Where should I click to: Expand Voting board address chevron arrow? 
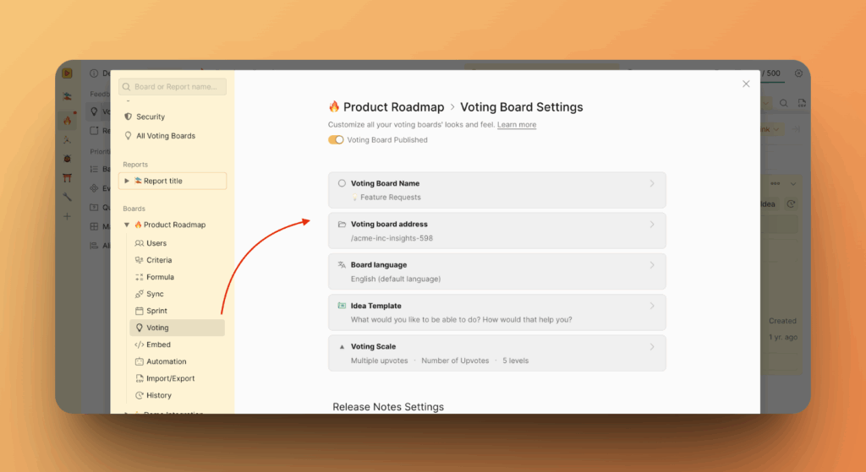[x=652, y=225]
